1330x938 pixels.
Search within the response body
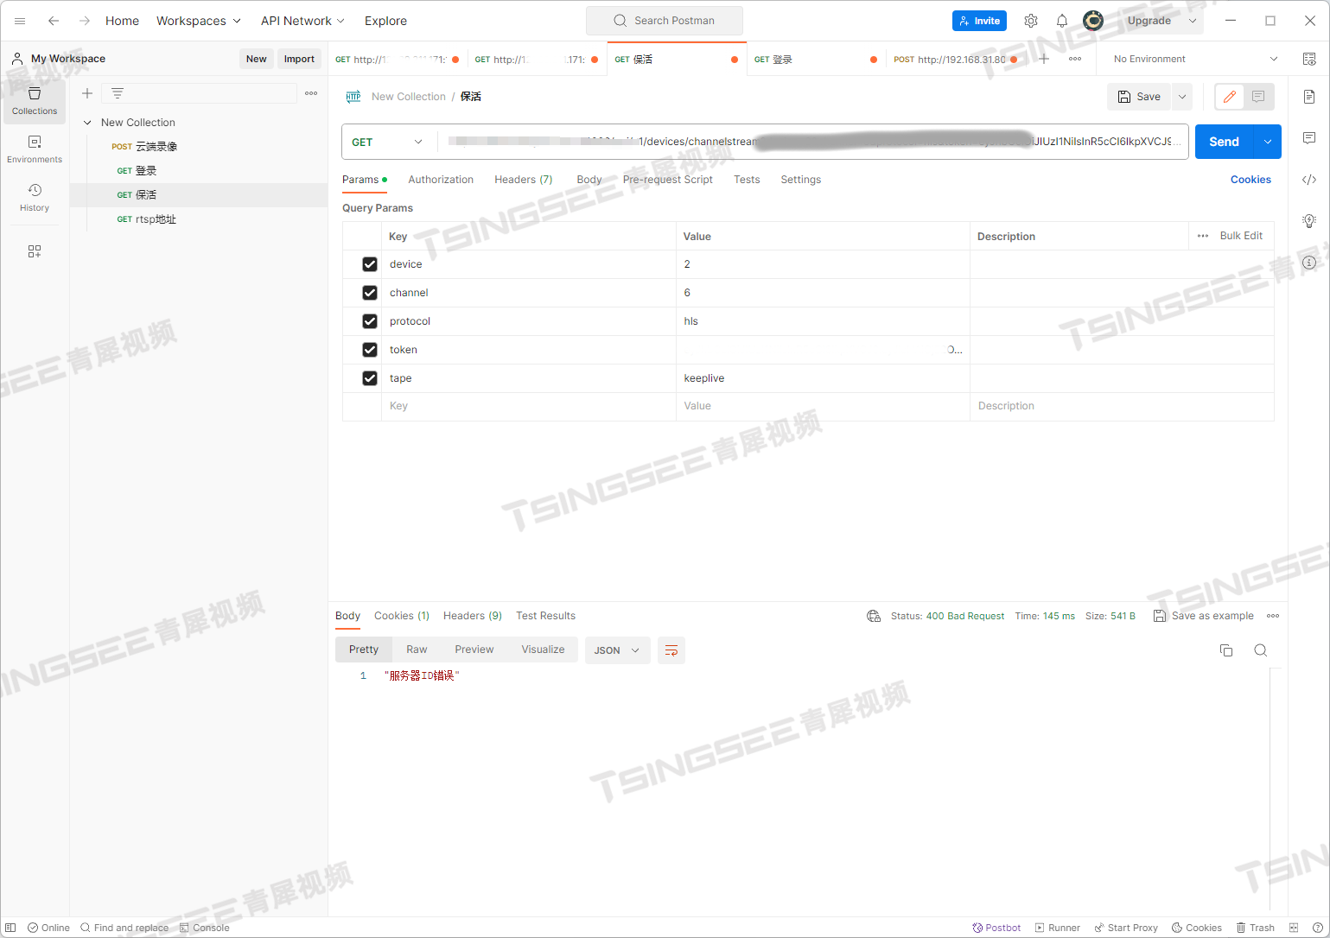[x=1261, y=650]
